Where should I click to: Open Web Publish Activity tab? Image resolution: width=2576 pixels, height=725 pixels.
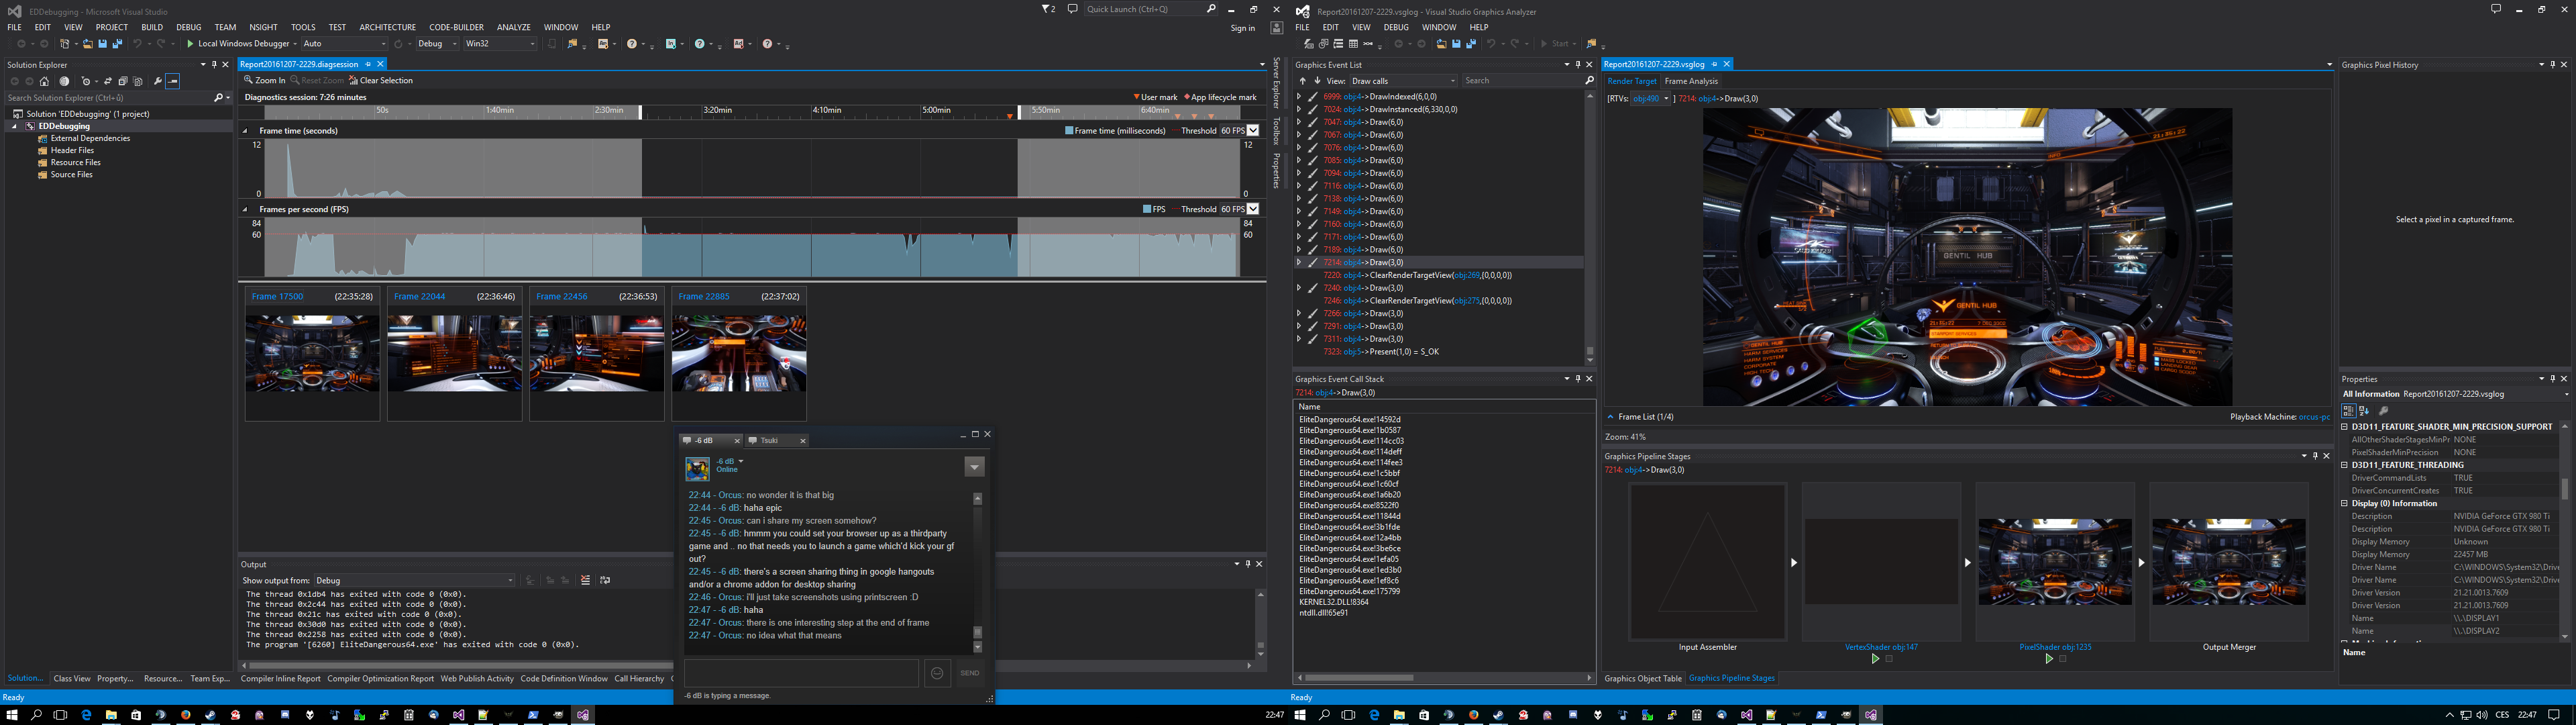477,678
